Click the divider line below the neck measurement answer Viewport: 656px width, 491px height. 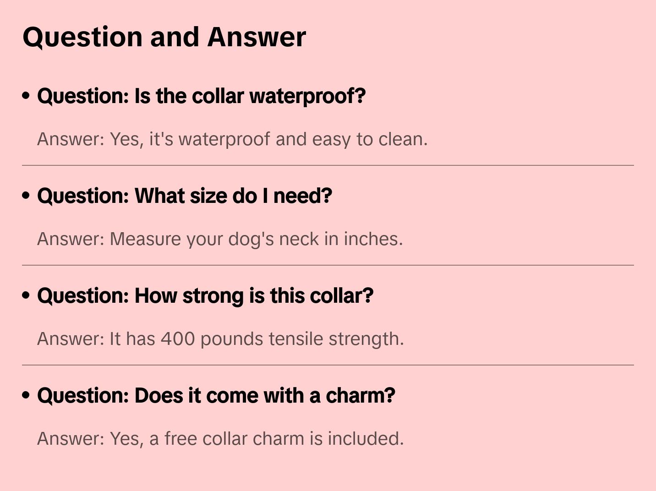click(328, 265)
